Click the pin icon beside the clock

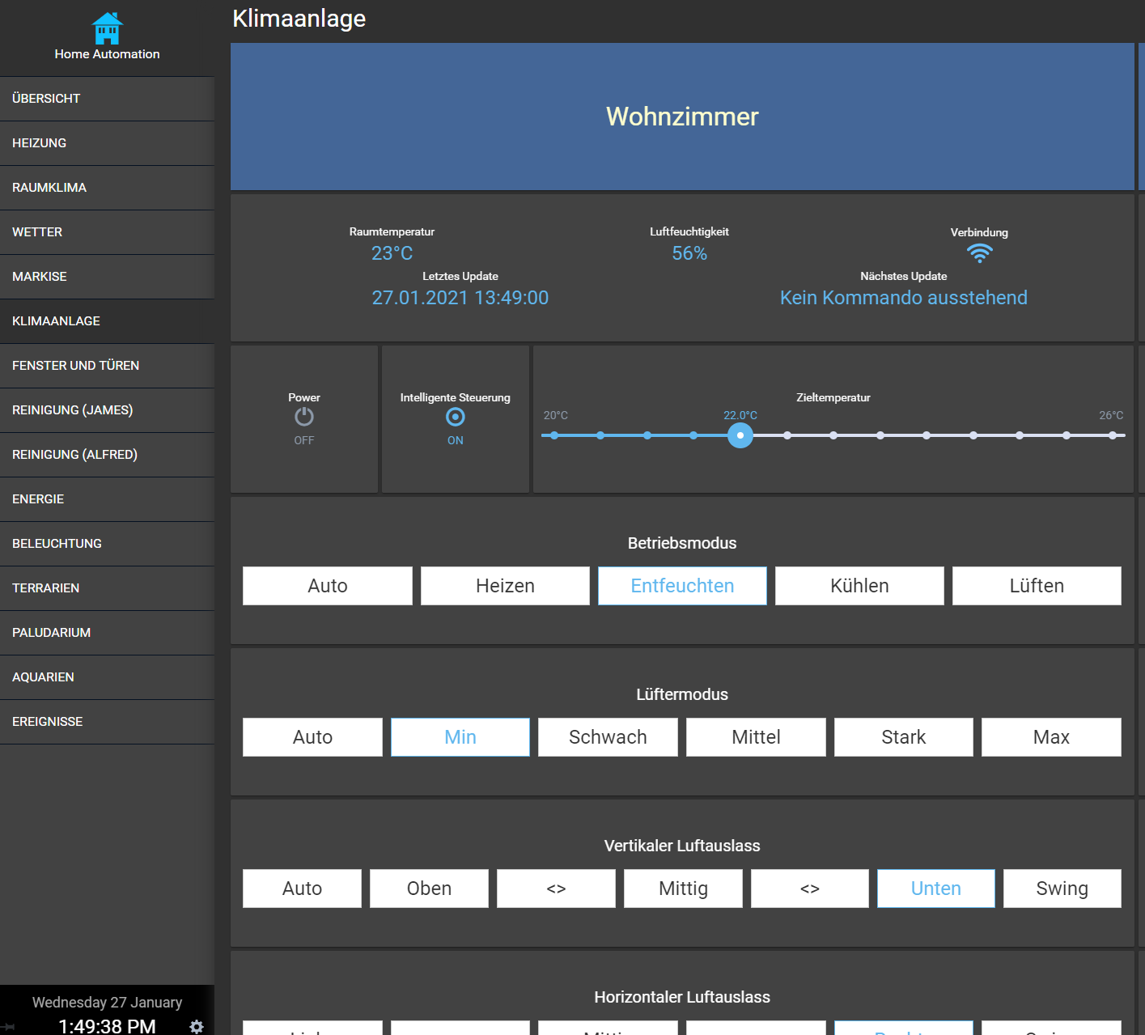coord(9,1026)
